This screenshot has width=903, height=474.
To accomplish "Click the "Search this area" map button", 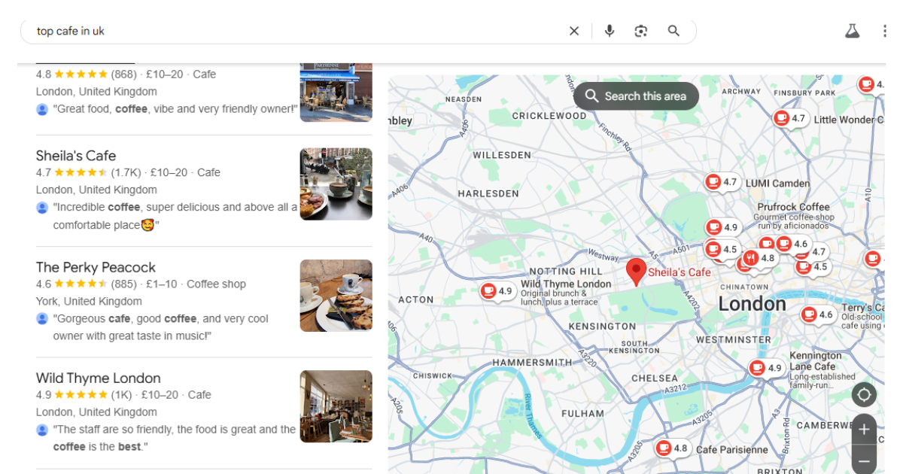I will point(637,96).
